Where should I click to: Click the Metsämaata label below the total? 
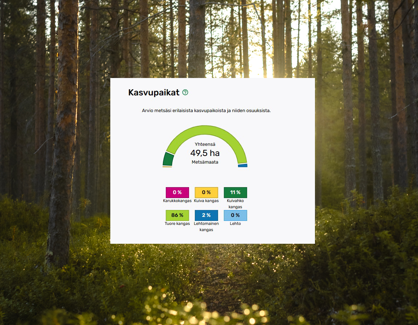(205, 162)
